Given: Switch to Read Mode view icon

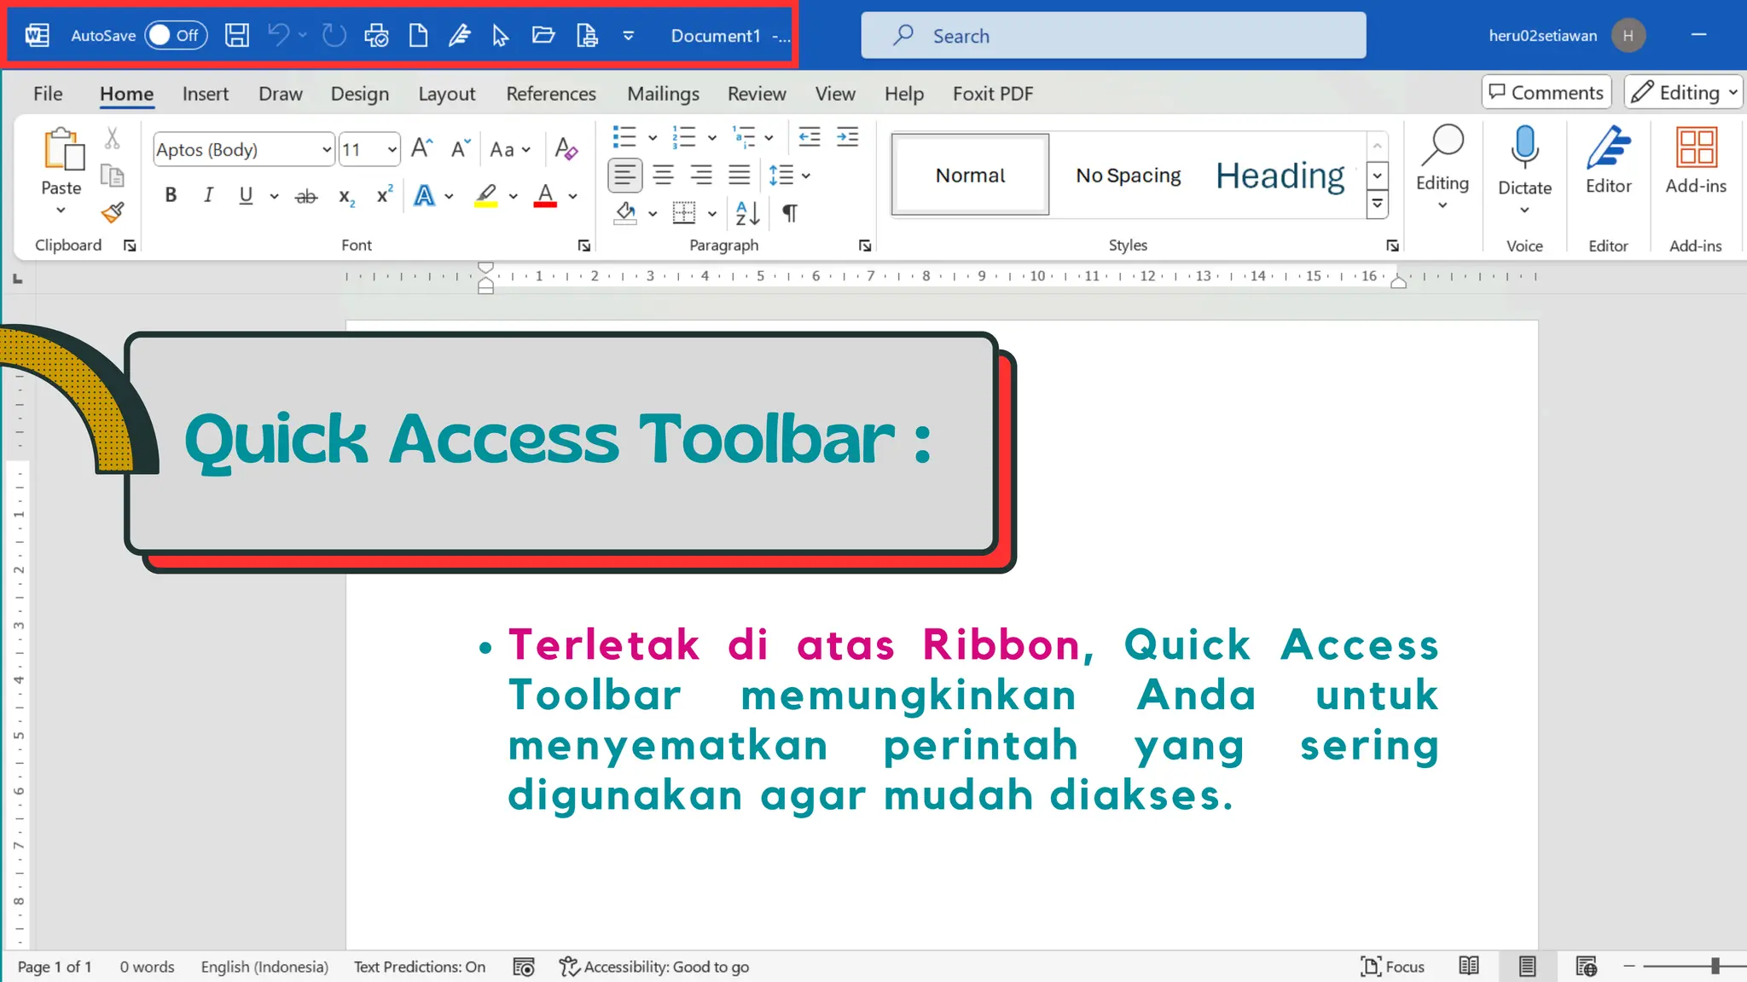Looking at the screenshot, I should (1469, 966).
